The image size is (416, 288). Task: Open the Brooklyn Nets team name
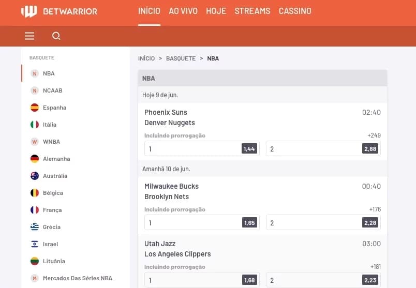pos(167,196)
